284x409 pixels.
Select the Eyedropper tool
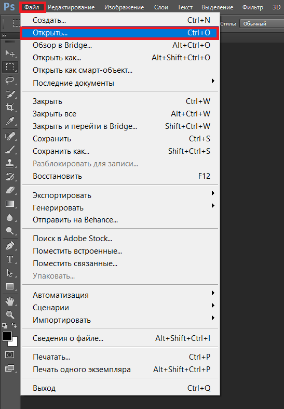click(x=10, y=121)
